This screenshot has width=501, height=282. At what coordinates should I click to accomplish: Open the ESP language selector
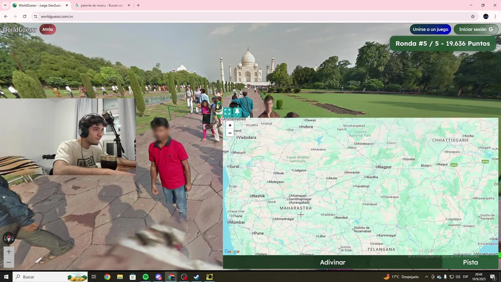[465, 277]
